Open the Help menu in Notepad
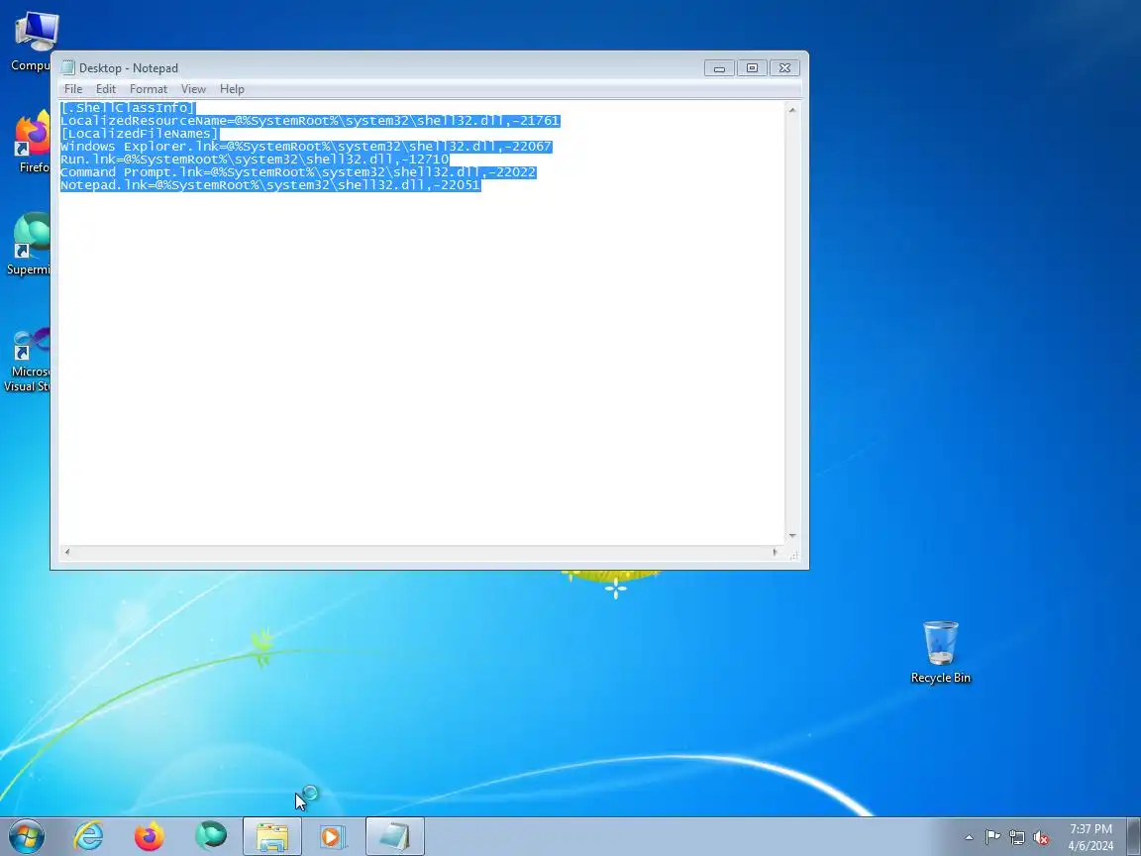This screenshot has height=856, width=1141. [232, 89]
